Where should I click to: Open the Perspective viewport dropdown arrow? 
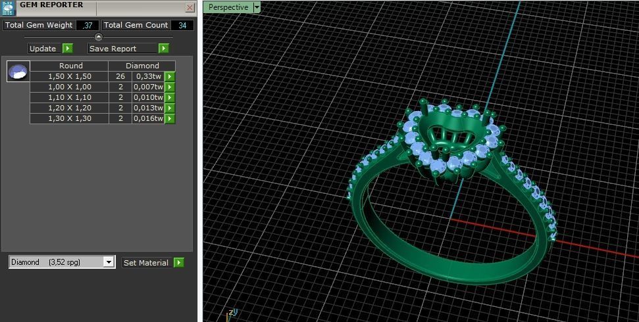pos(257,7)
